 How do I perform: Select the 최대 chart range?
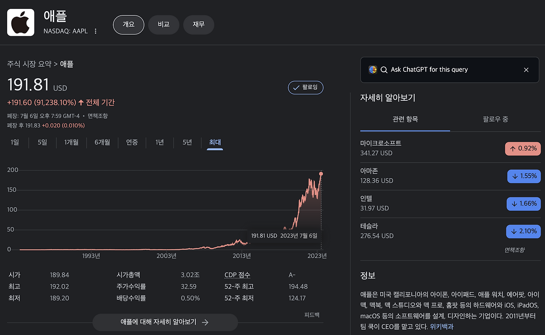215,142
